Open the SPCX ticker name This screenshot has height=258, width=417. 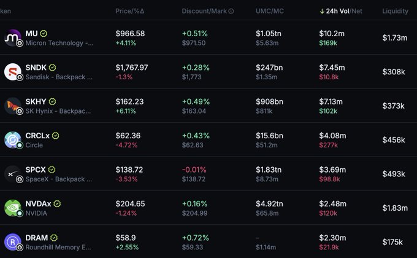pyautogui.click(x=36, y=170)
